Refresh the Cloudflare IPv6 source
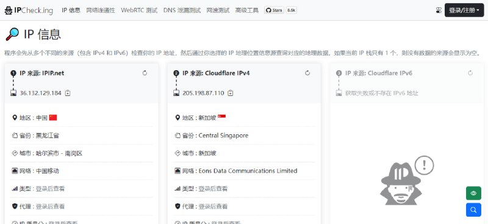 [470, 73]
